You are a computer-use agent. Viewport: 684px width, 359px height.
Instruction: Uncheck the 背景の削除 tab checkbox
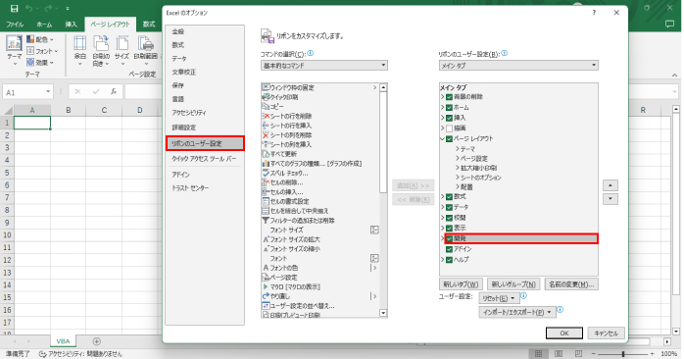(450, 97)
